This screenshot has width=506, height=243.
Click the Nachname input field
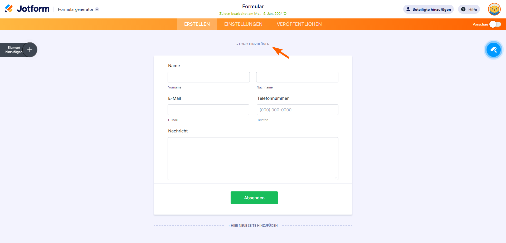(x=297, y=77)
